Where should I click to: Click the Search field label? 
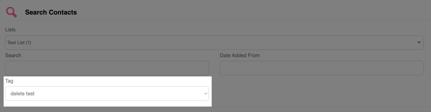point(13,55)
